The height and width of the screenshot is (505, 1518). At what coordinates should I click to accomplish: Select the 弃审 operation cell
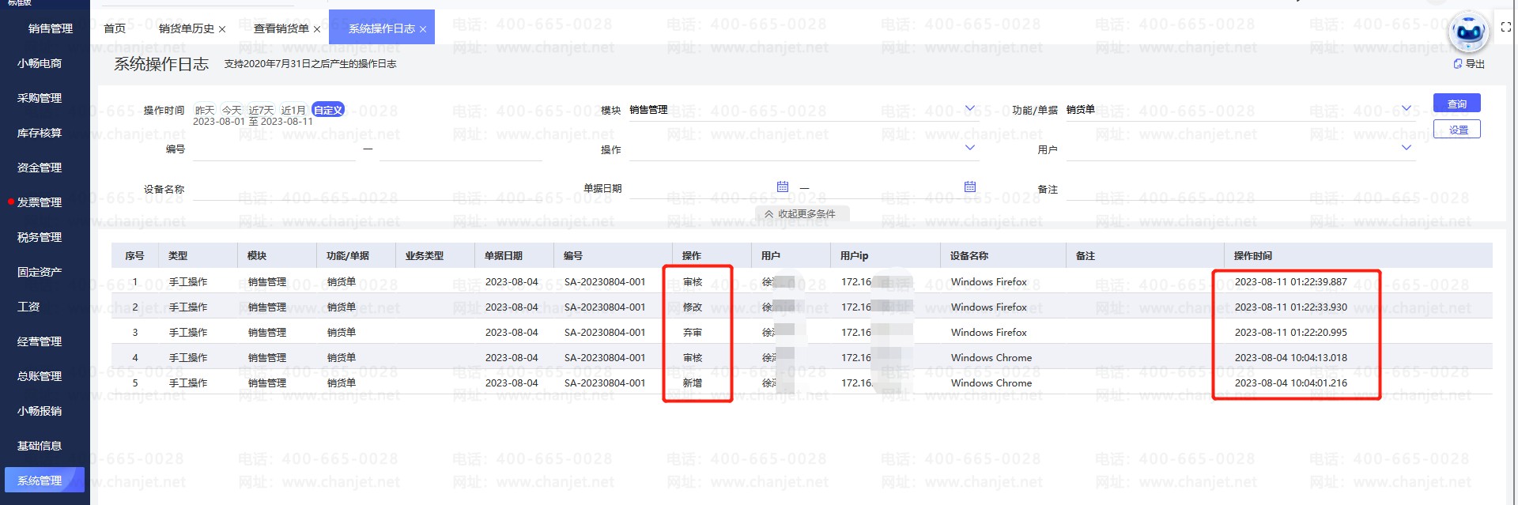pyautogui.click(x=693, y=333)
